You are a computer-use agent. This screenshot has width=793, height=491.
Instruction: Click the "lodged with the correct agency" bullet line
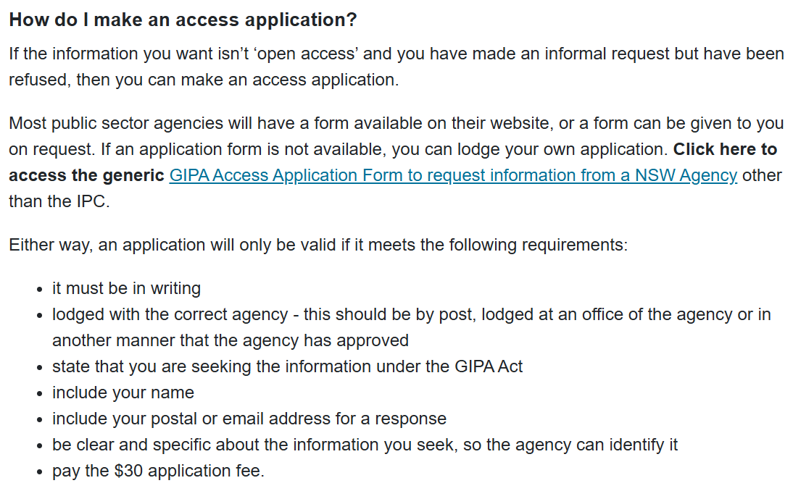411,314
